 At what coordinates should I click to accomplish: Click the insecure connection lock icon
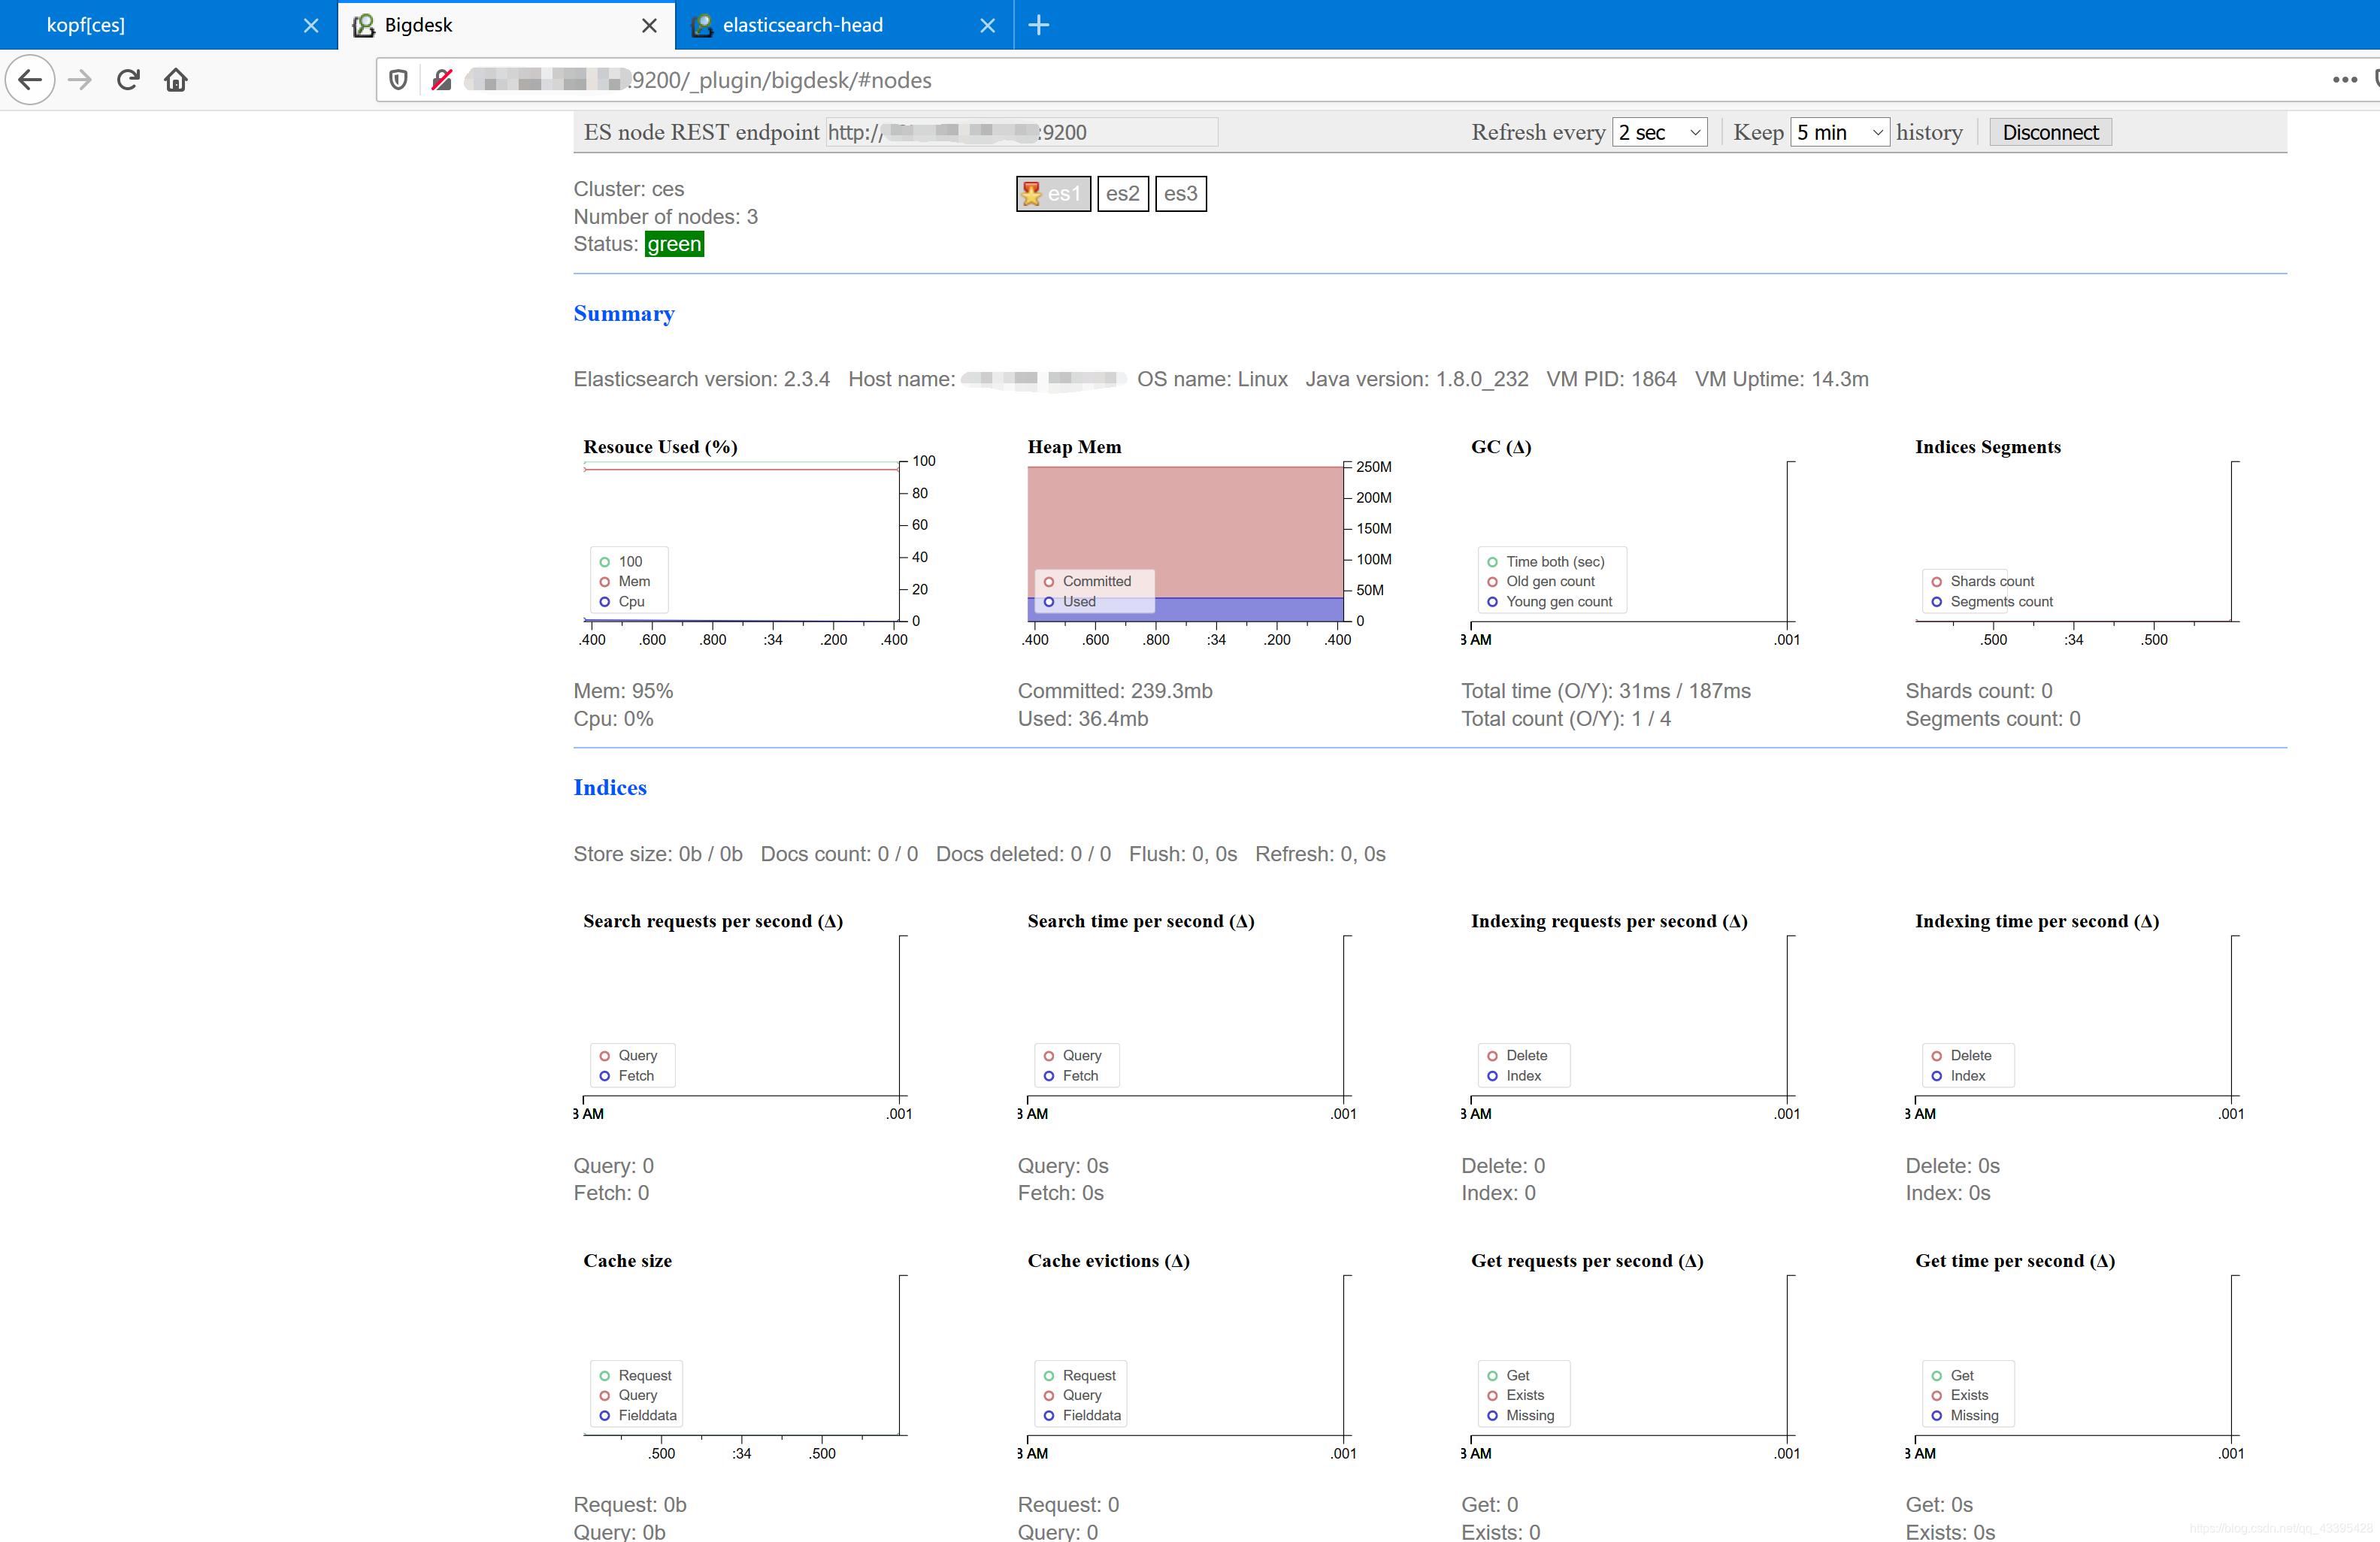(442, 80)
